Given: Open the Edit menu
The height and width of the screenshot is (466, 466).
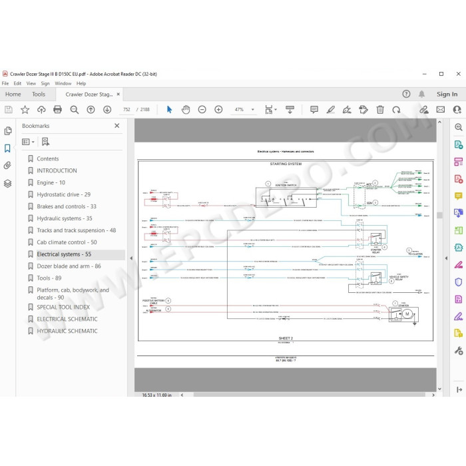Looking at the screenshot, I should [x=17, y=83].
